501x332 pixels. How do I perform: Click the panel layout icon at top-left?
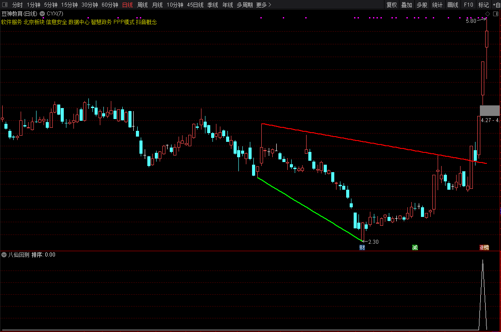coord(5,5)
